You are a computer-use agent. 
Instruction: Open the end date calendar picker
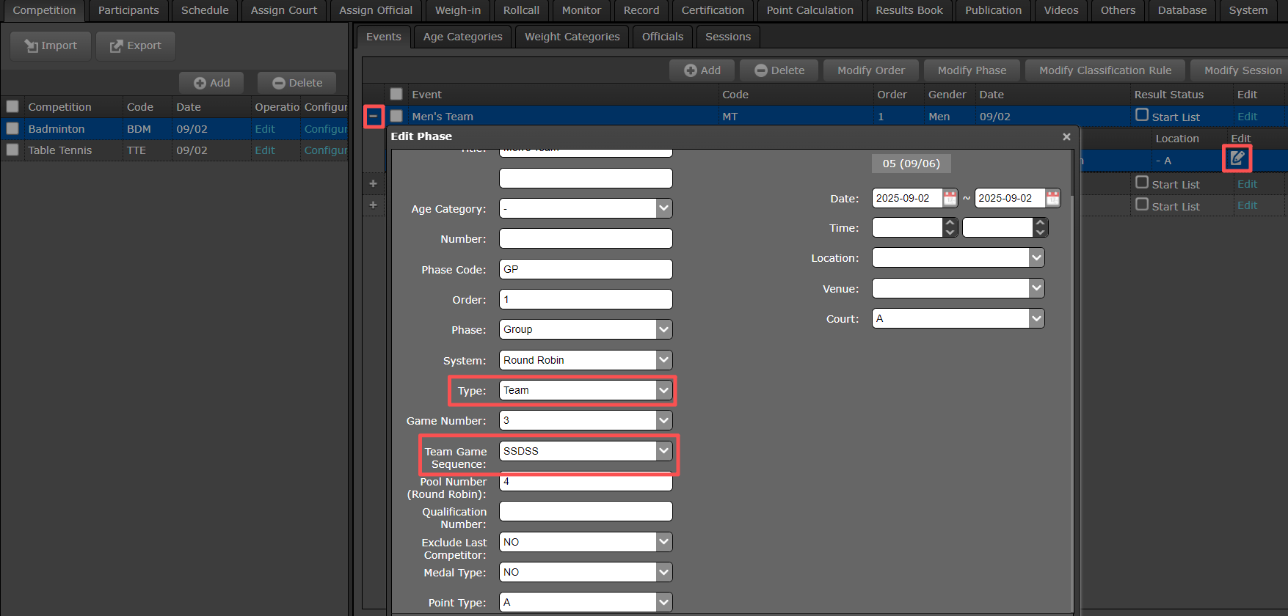[1052, 198]
